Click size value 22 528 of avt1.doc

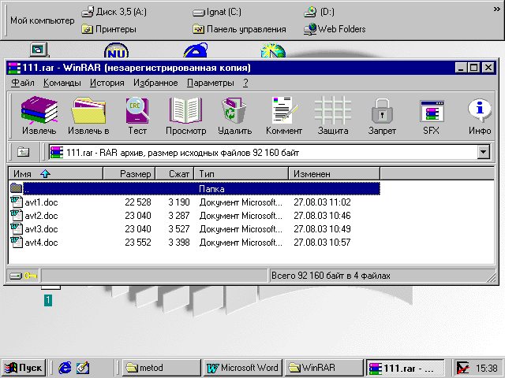[138, 202]
